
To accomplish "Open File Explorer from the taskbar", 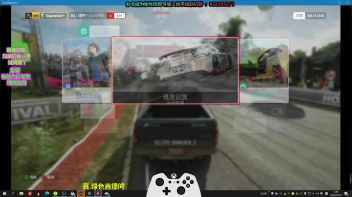I will click(x=22, y=194).
